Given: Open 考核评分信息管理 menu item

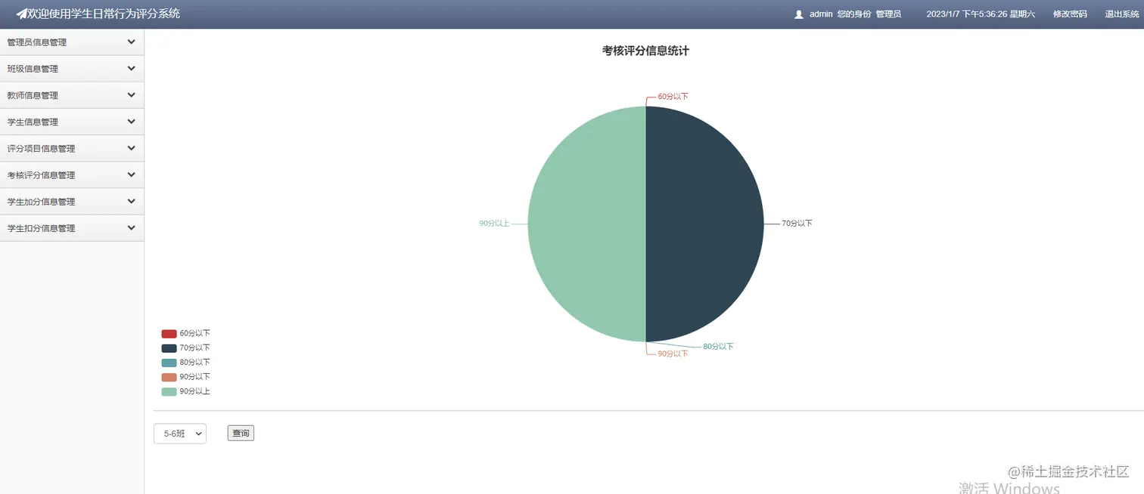Looking at the screenshot, I should coord(72,174).
